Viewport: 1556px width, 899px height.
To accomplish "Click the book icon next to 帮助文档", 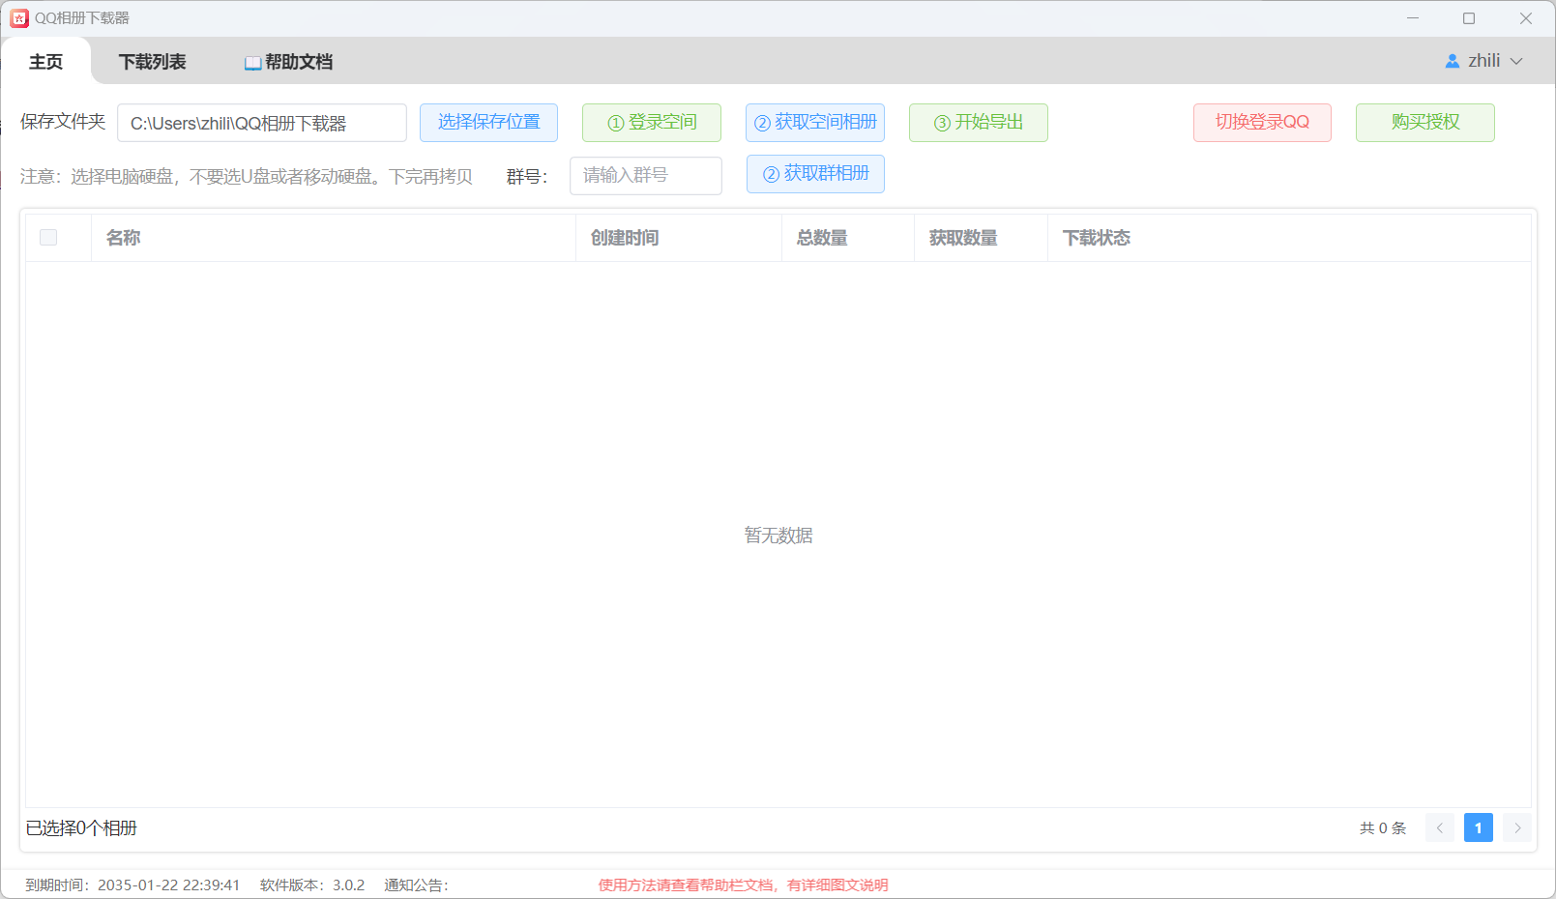I will (x=252, y=63).
